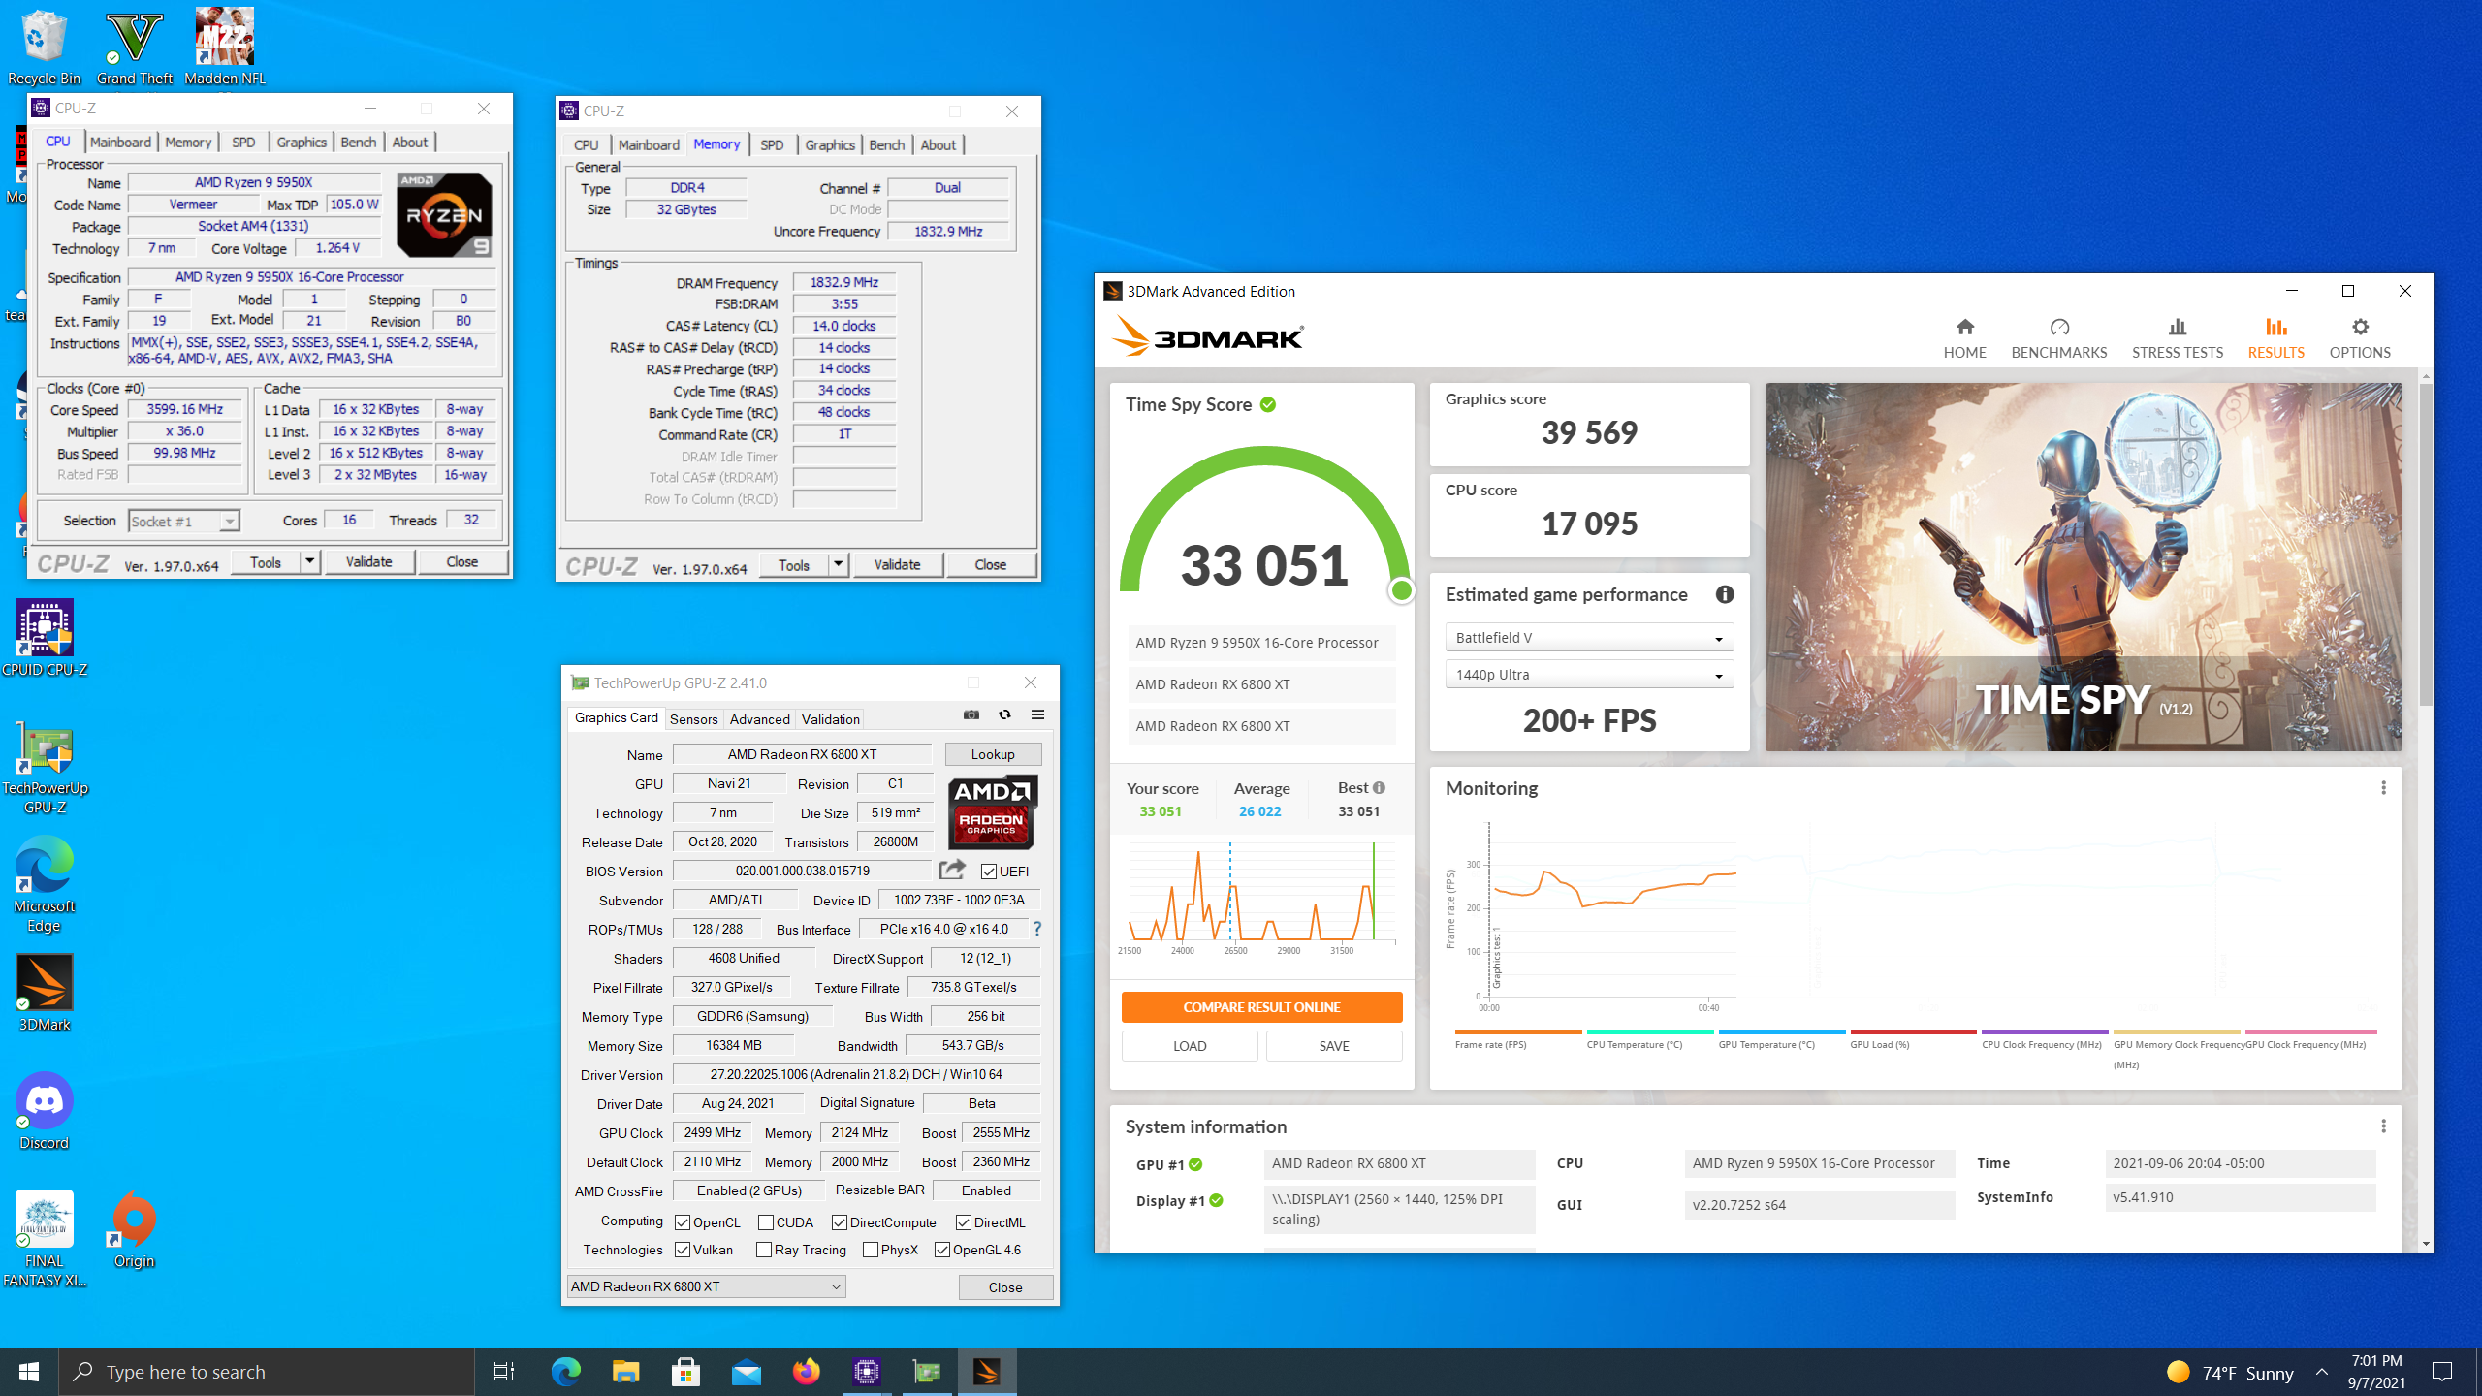Open HOME in 3DMark navigation
This screenshot has height=1396, width=2482.
coord(1964,338)
